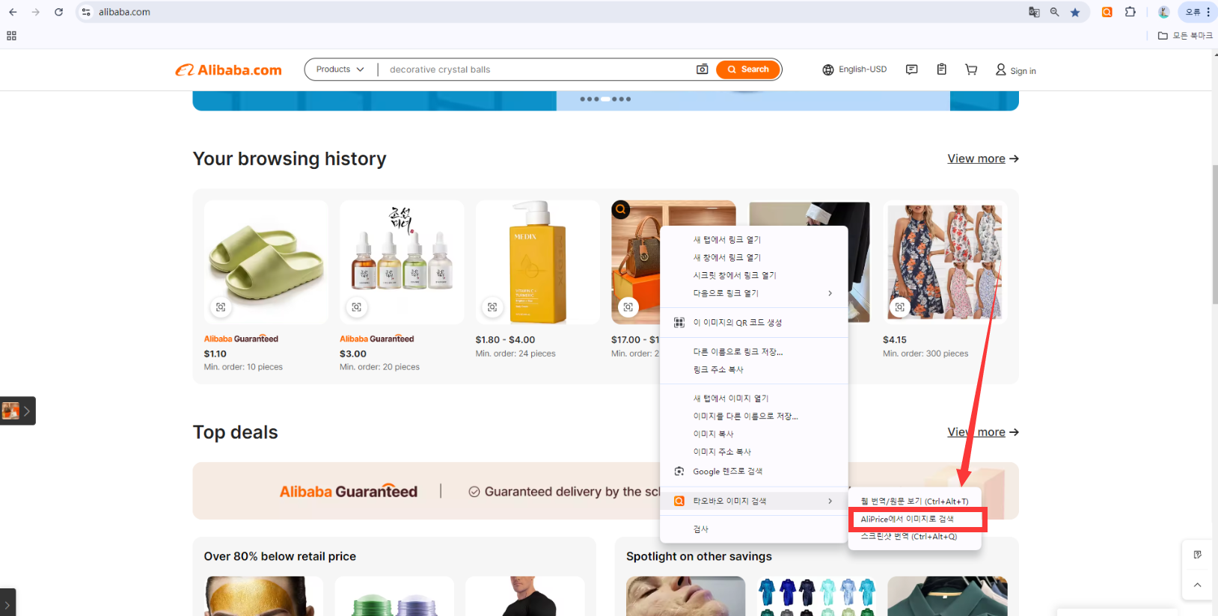
Task: Expand the Products category dropdown
Action: coord(340,70)
